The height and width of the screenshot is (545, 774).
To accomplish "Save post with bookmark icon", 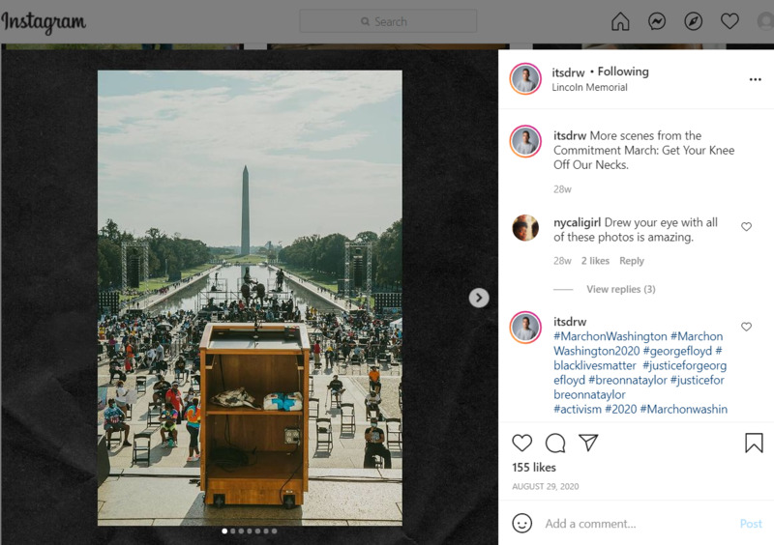I will coord(754,443).
